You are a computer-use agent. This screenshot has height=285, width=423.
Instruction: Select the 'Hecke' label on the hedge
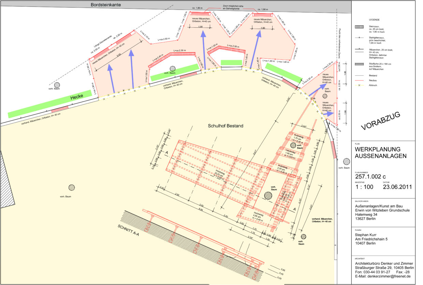pos(77,97)
